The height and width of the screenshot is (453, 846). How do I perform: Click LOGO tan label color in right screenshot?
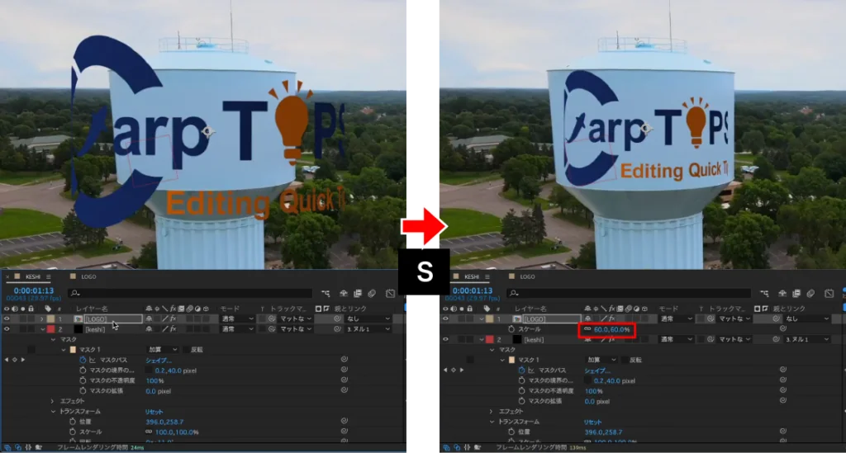click(x=489, y=319)
